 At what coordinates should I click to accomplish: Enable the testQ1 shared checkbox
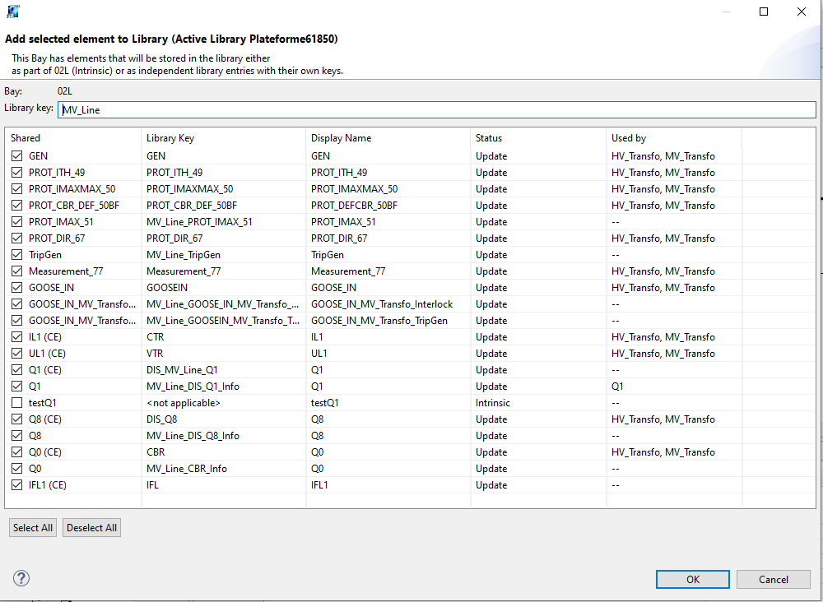[x=17, y=403]
